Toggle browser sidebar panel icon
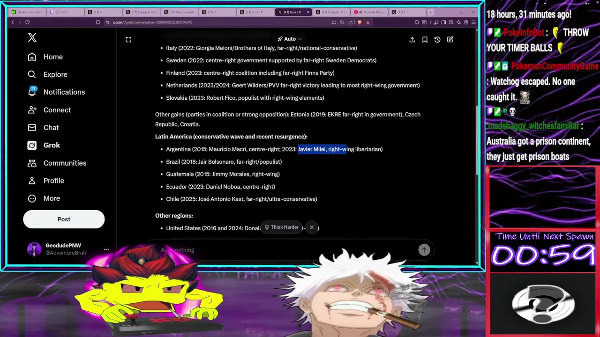600x337 pixels. (x=443, y=22)
